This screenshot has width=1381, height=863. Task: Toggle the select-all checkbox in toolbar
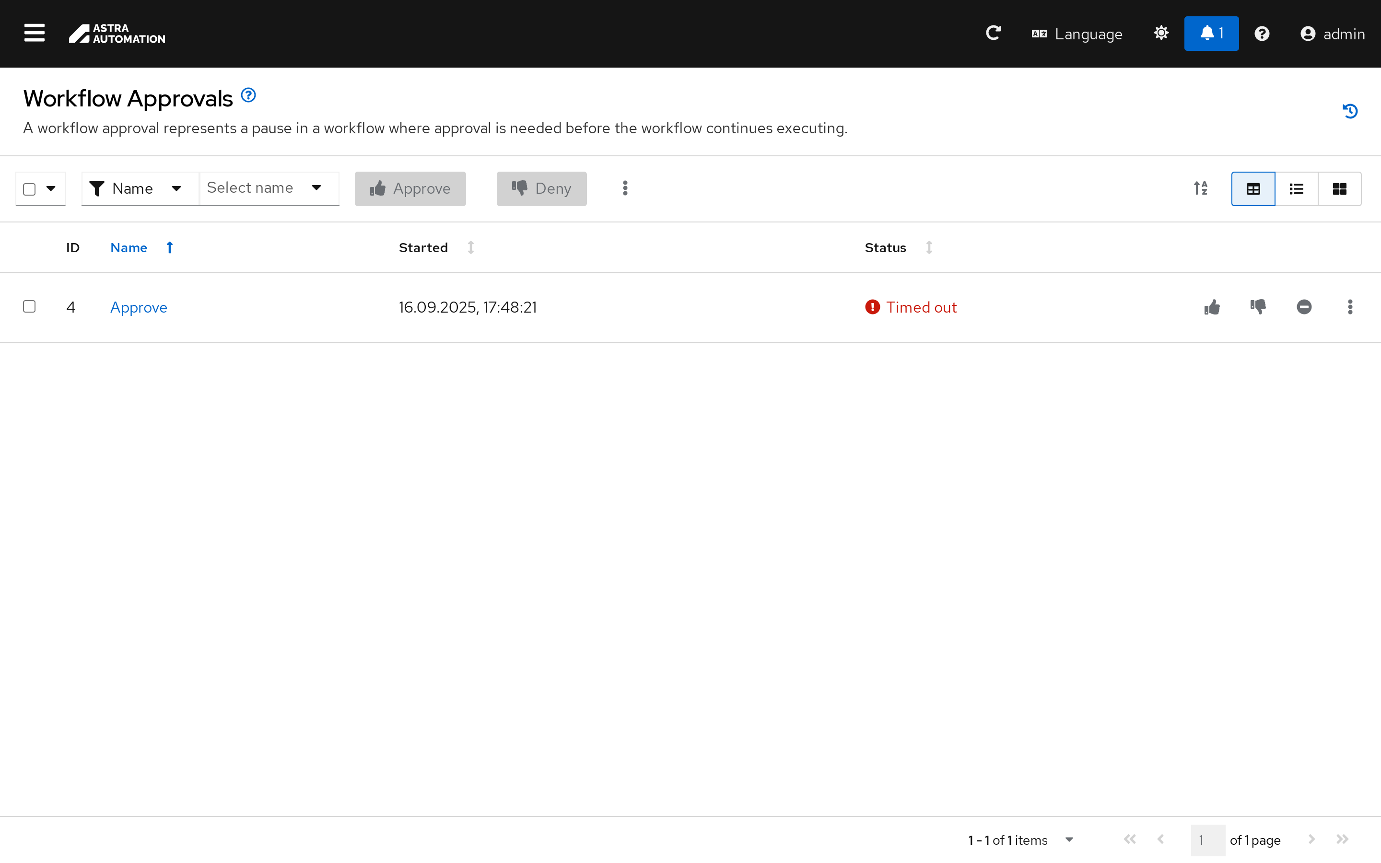29,189
